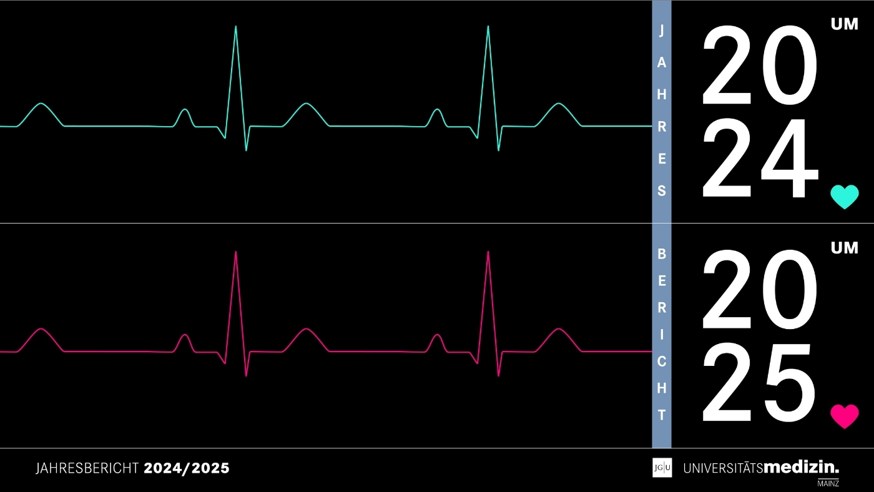Click the letter J at top of the blue bar

662,31
